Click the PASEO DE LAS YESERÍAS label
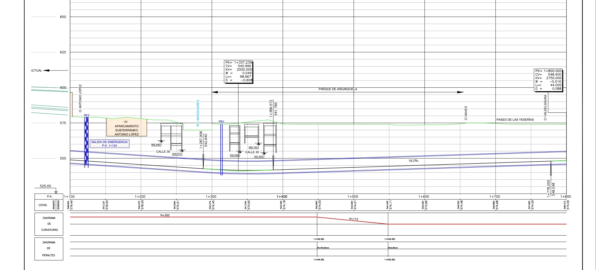The image size is (596, 270). click(515, 120)
